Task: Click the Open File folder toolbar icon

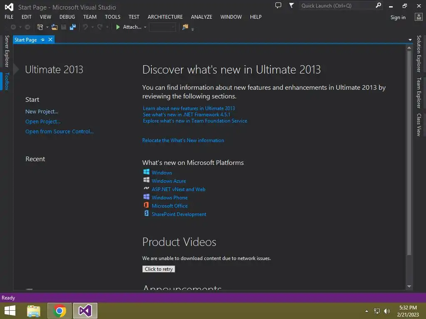Action: [x=54, y=27]
